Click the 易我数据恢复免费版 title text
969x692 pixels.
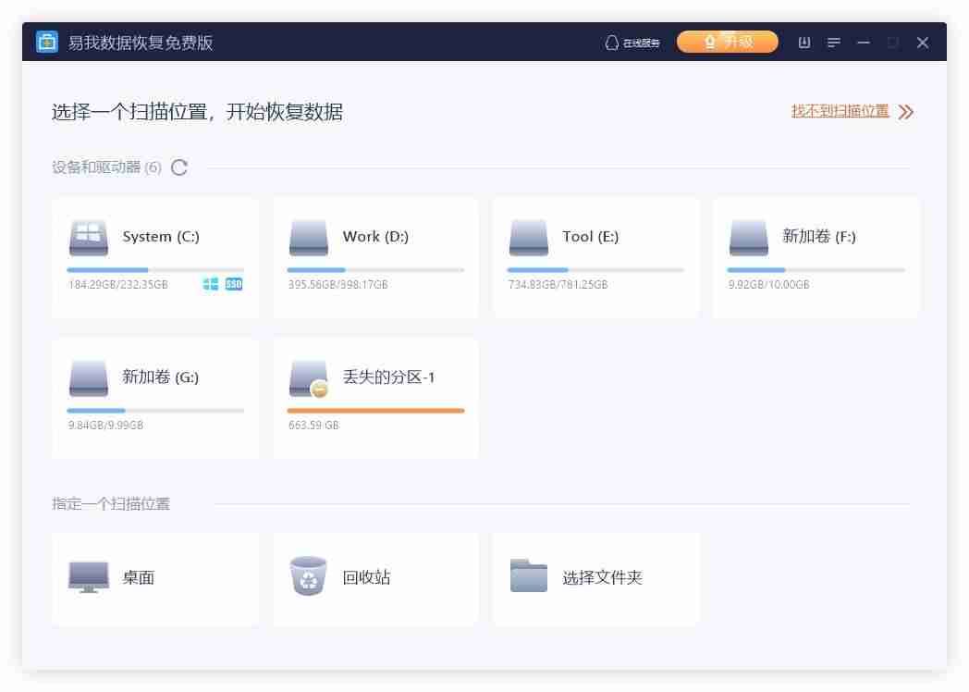pyautogui.click(x=141, y=43)
